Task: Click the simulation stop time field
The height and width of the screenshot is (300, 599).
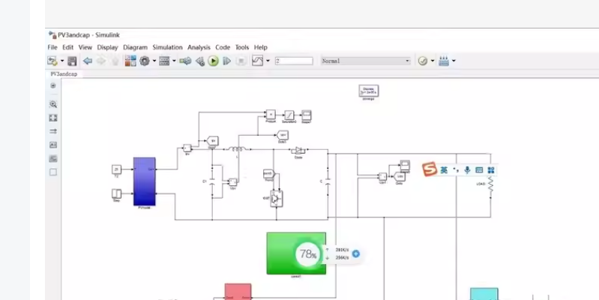Action: (x=294, y=61)
